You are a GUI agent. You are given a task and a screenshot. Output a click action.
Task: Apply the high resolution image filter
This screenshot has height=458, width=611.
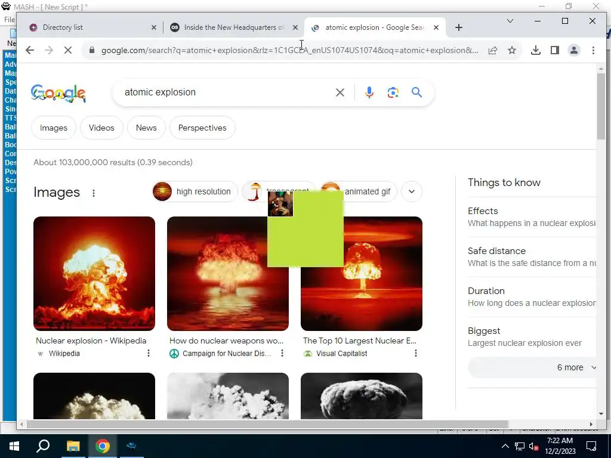pos(195,191)
